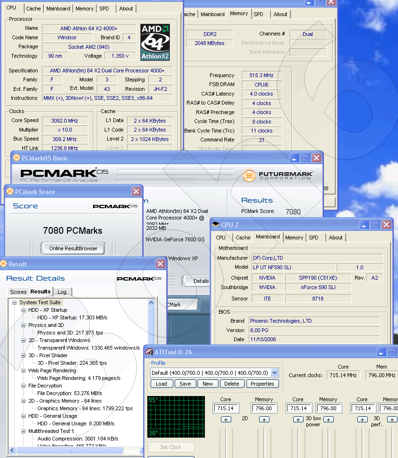Click plus left of 3D low power
398x458 pixels.
pyautogui.click(x=298, y=420)
